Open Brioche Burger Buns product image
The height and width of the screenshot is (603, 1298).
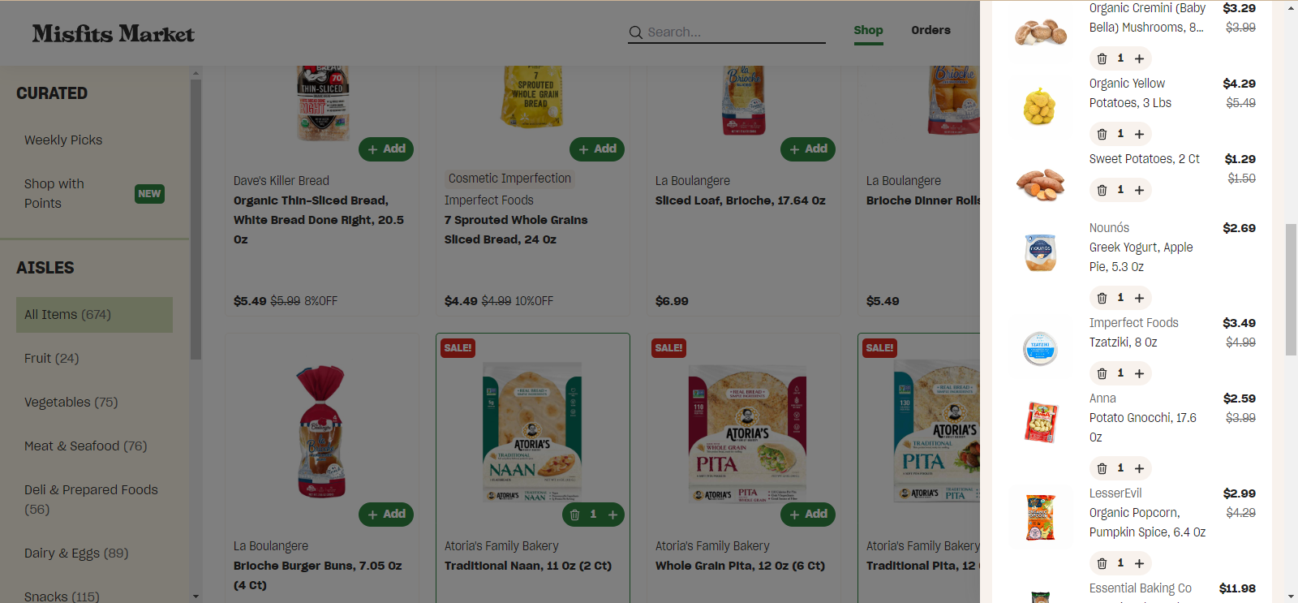321,430
